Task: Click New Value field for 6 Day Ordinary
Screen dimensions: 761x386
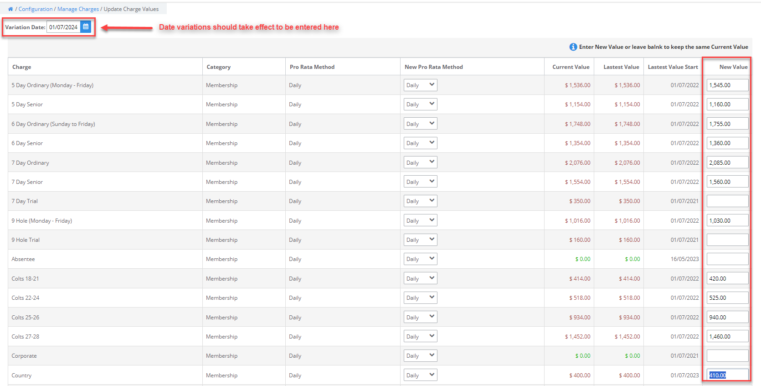Action: coord(727,124)
